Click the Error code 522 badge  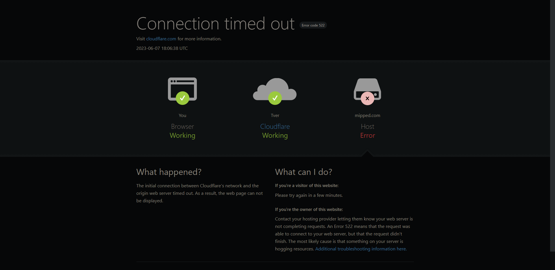pyautogui.click(x=313, y=25)
